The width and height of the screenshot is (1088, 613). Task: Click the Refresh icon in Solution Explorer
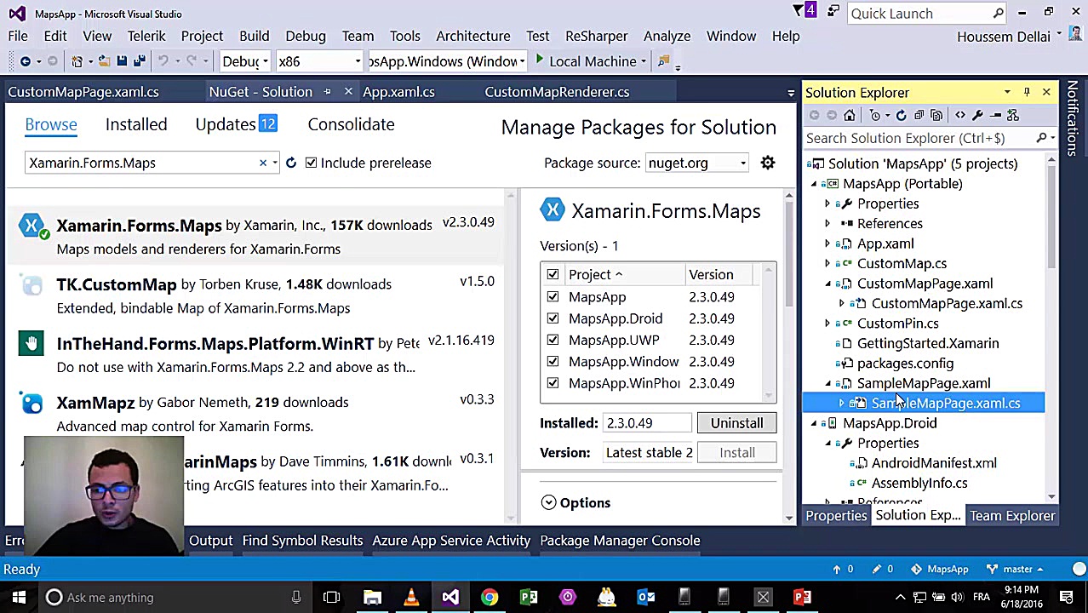[x=901, y=115]
